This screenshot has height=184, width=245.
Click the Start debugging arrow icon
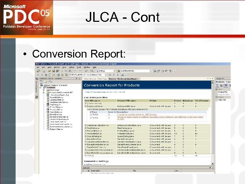click(x=98, y=71)
